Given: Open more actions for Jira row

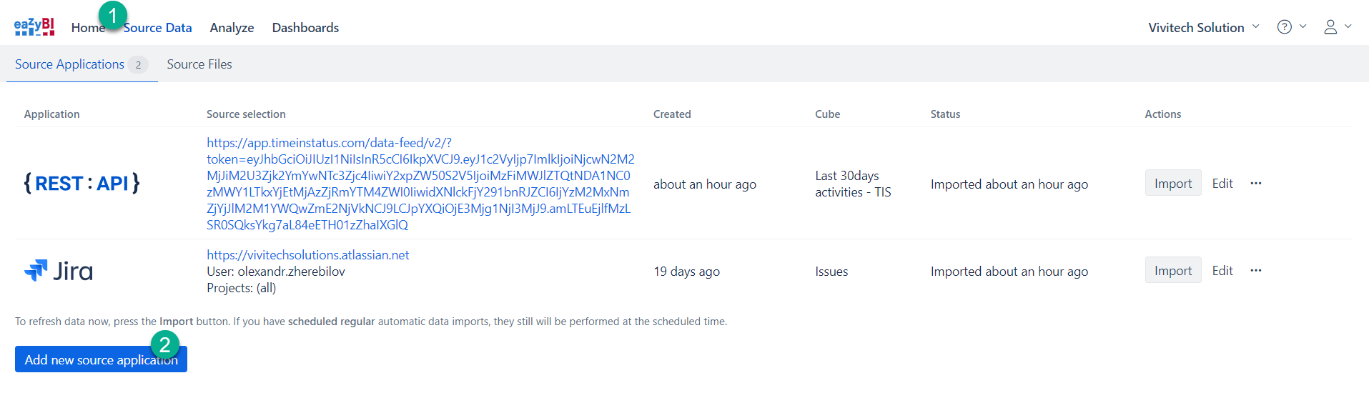Looking at the screenshot, I should coord(1255,271).
